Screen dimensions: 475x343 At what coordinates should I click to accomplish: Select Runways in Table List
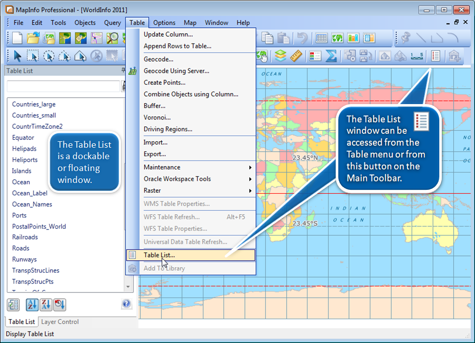(24, 259)
